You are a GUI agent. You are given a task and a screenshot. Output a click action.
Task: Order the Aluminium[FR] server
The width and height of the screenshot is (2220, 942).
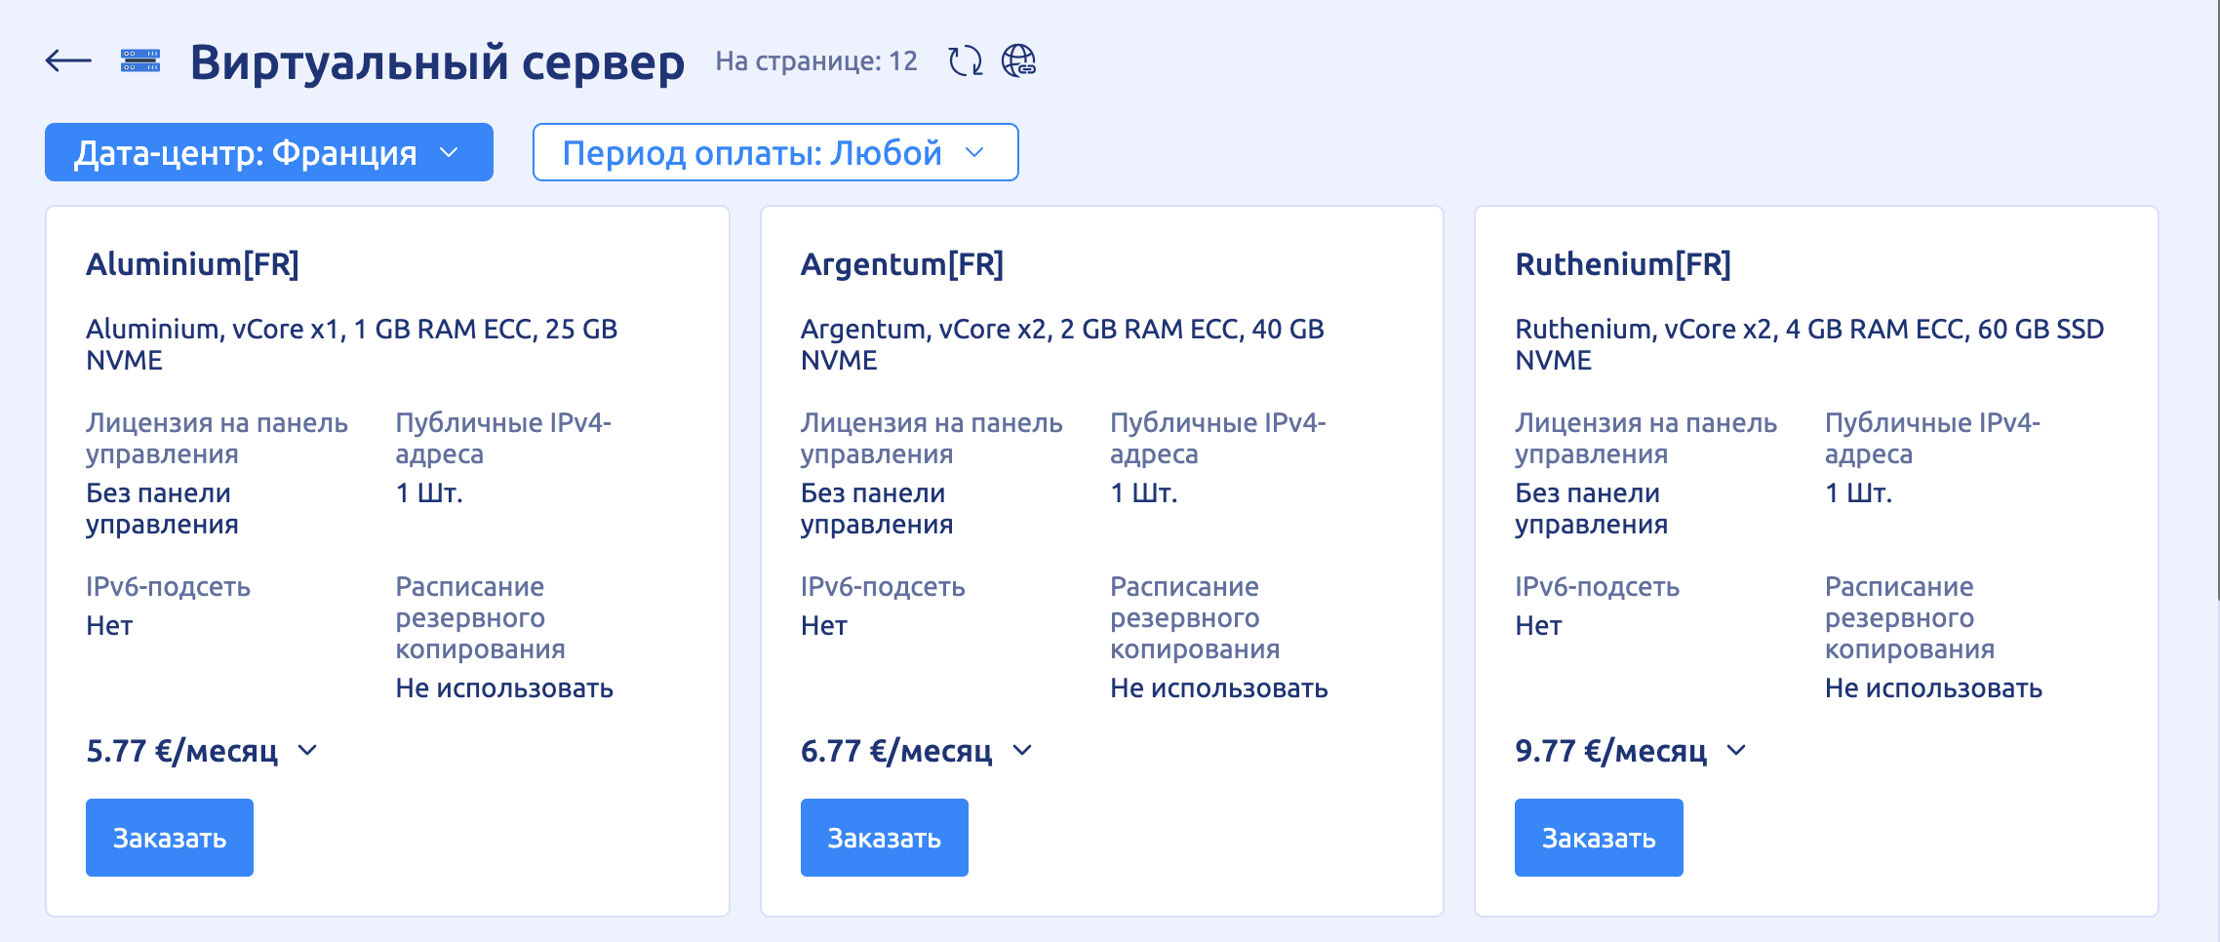169,837
